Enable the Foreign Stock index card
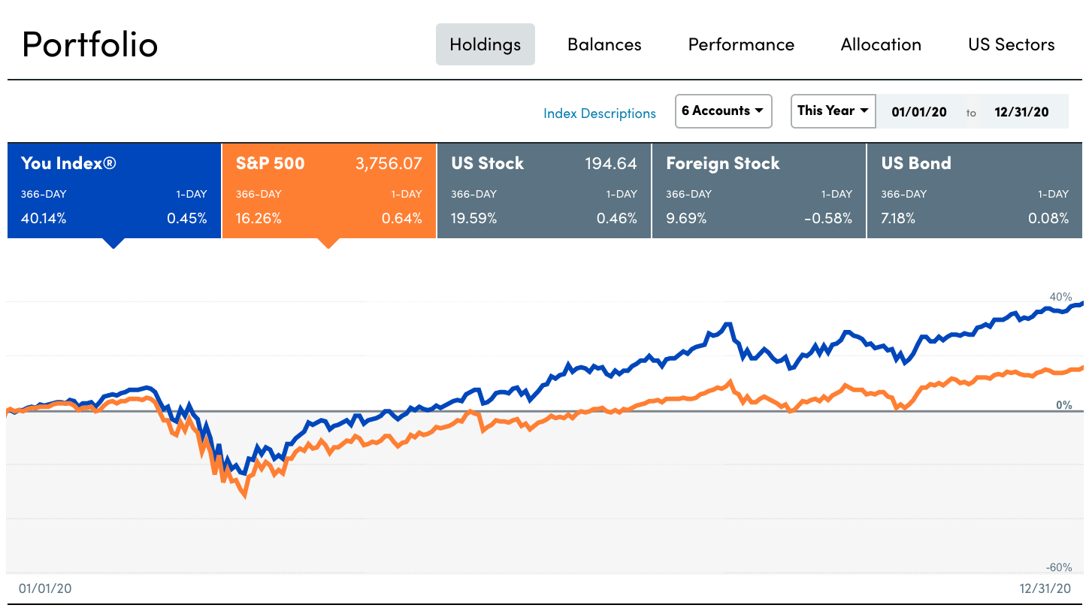The height and width of the screenshot is (608, 1092). 759,191
